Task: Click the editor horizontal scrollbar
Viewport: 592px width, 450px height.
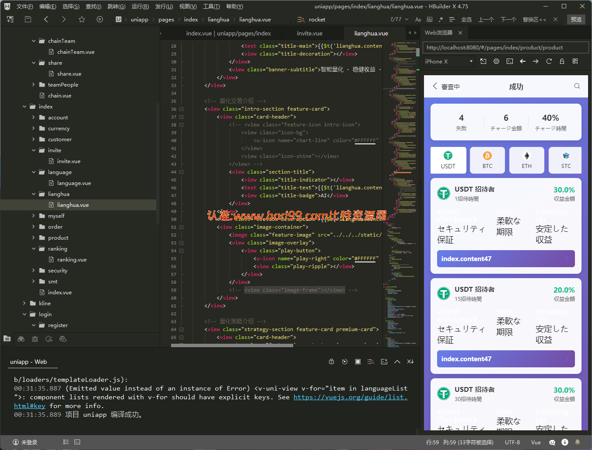Action: (232, 345)
